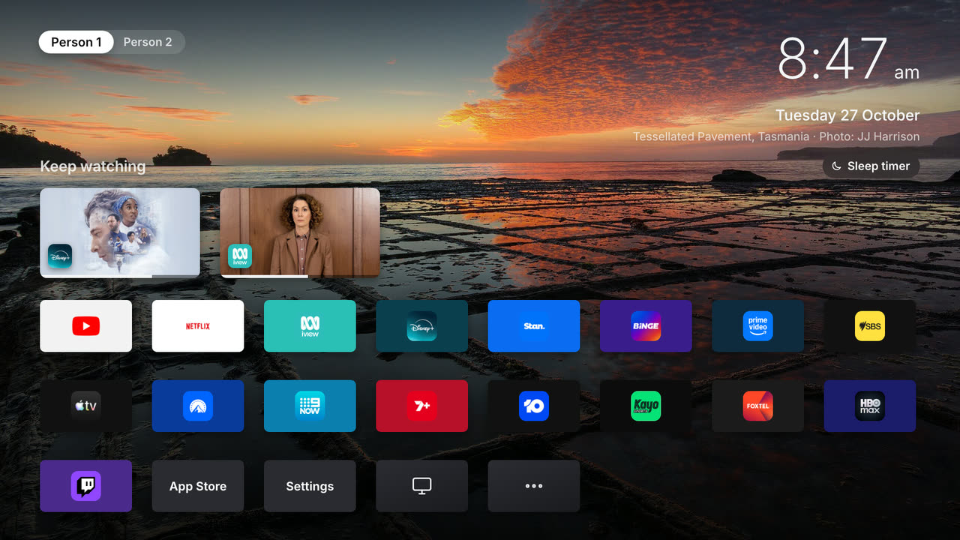Open the display input tile with monitor icon
Image resolution: width=960 pixels, height=540 pixels.
pyautogui.click(x=421, y=486)
